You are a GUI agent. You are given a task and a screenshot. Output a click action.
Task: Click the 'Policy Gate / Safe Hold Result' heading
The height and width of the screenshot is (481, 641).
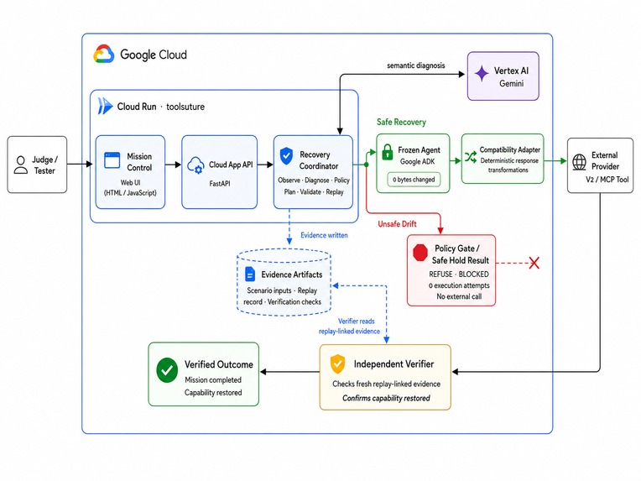coord(461,254)
